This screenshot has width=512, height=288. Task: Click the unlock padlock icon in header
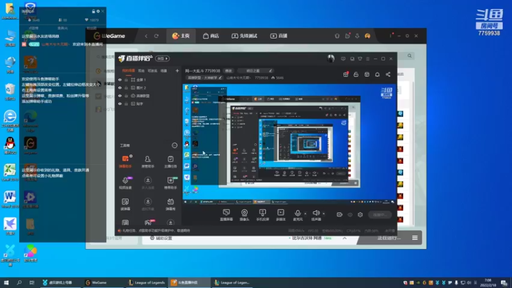point(356,74)
